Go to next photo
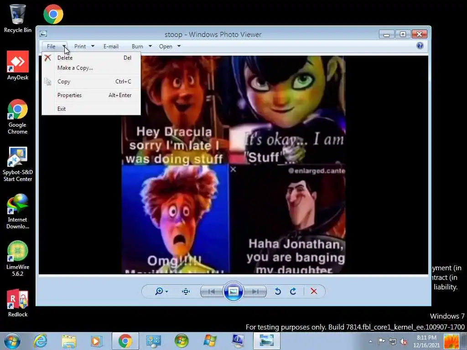467x350 pixels. pyautogui.click(x=255, y=291)
